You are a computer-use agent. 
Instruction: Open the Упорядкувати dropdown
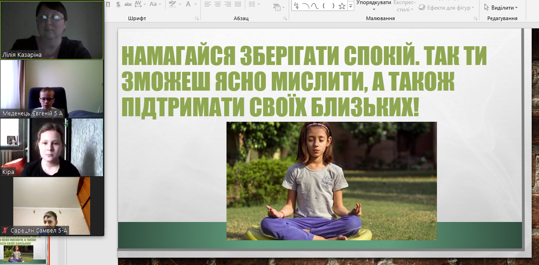374,5
